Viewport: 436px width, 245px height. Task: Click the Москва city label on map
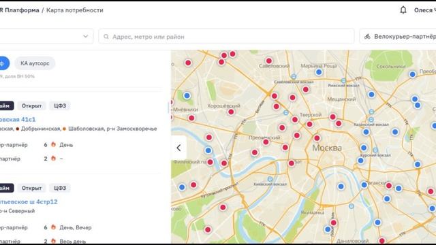[x=327, y=148]
